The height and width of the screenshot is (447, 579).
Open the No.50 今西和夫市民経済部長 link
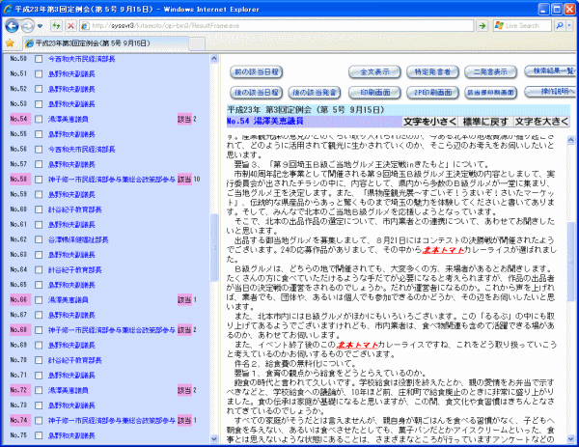coord(82,59)
